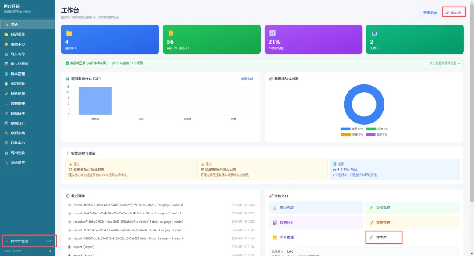
Task: Click the folder icon on the blue stats card
Action: (69, 33)
